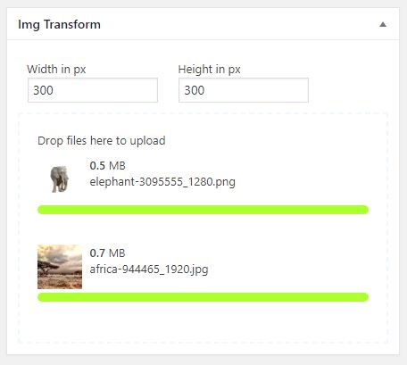Click the Width in px label
This screenshot has width=407, height=365.
[56, 69]
